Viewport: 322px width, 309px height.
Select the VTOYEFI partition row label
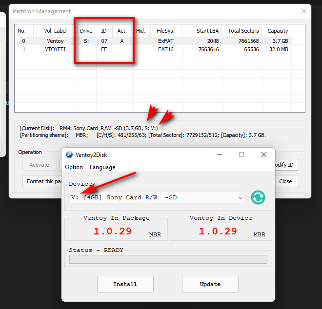click(x=55, y=49)
